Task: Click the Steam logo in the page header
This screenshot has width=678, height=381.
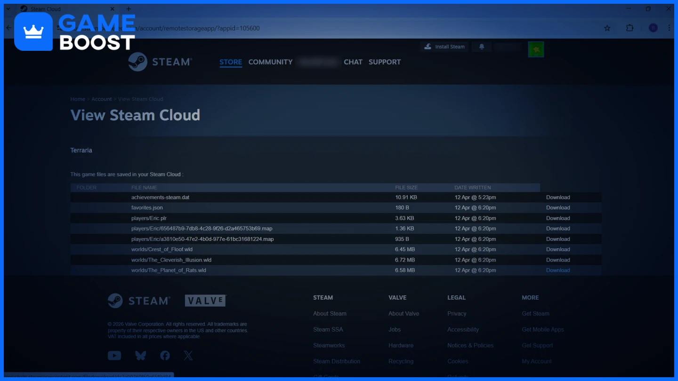Action: pyautogui.click(x=160, y=61)
